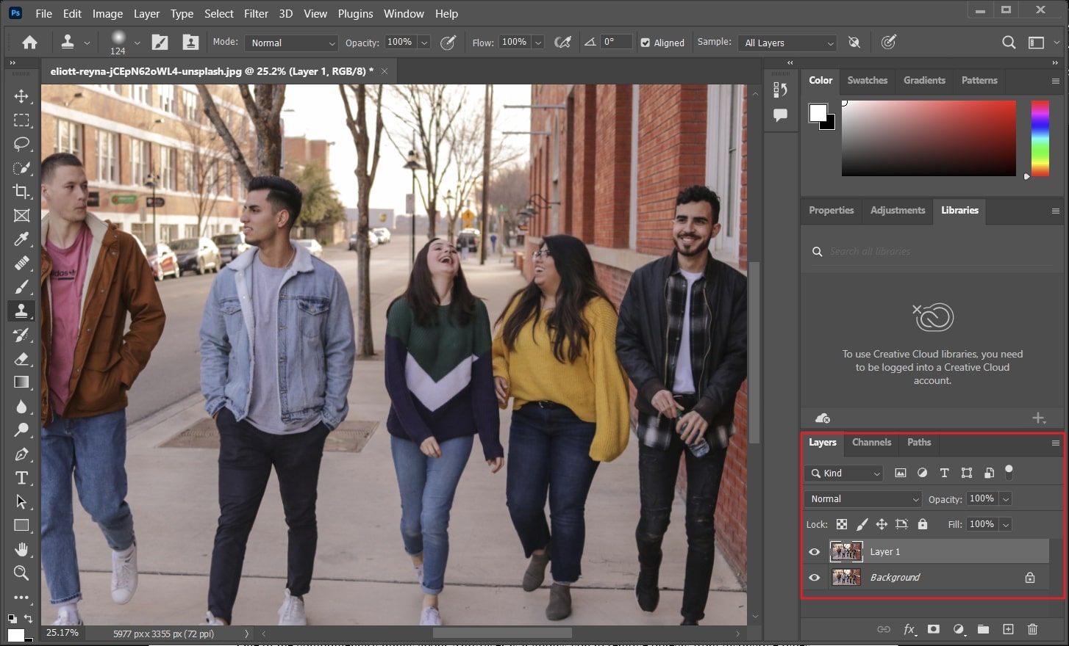Switch to the Channels tab

[x=871, y=443]
